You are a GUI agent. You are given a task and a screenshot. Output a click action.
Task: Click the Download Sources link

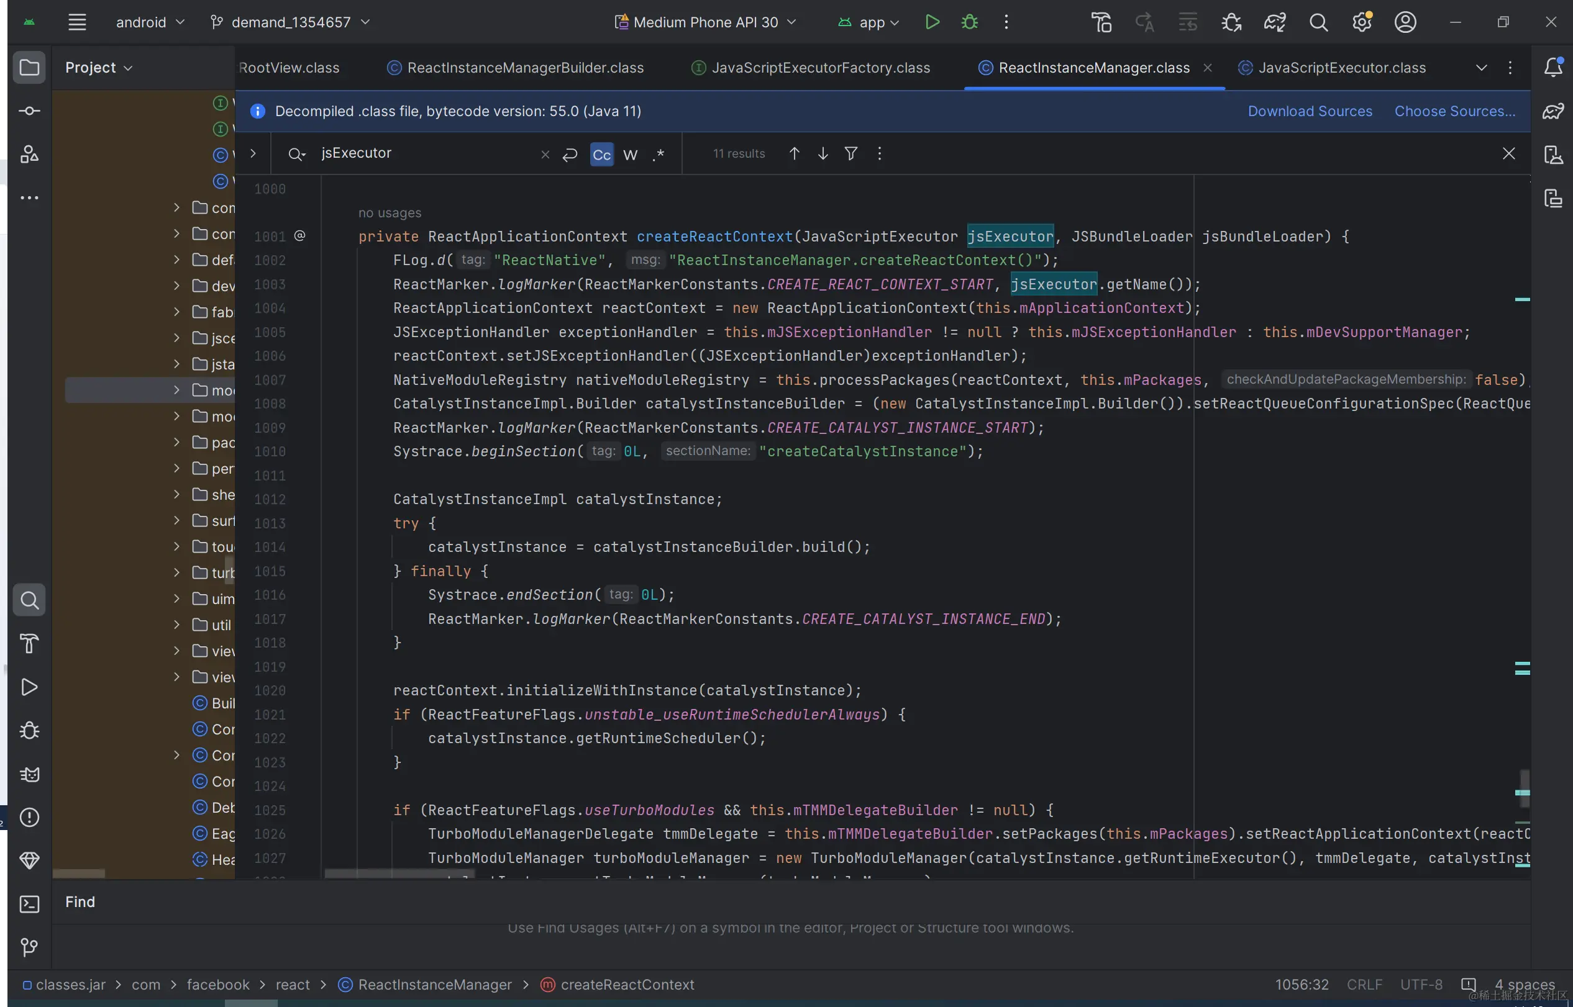[1310, 111]
